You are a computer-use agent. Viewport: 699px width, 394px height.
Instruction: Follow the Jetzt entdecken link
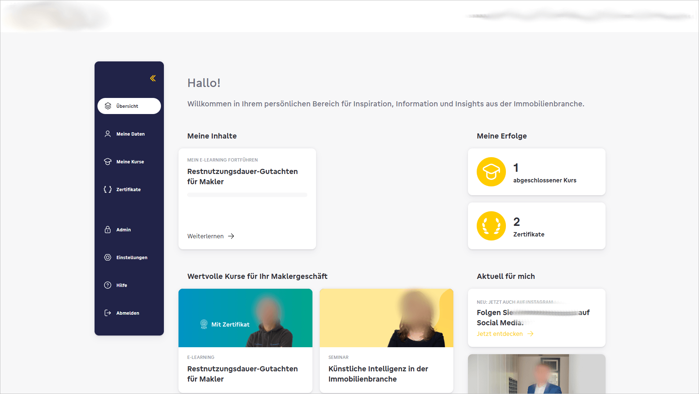tap(499, 334)
